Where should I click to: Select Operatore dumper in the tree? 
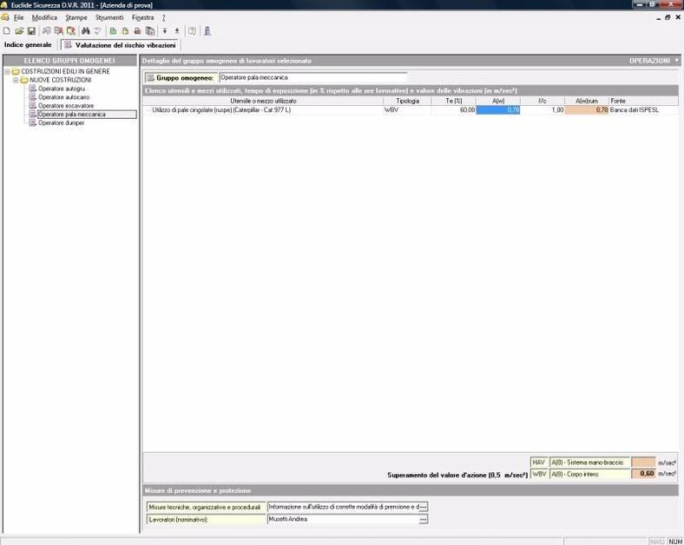click(61, 122)
